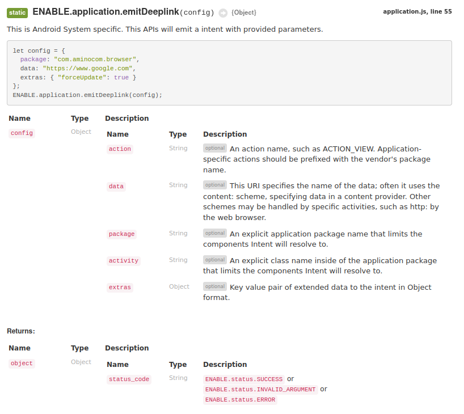Click ENABLE.application.emitDeeplink(config); code line
Image resolution: width=464 pixels, height=414 pixels.
(87, 95)
